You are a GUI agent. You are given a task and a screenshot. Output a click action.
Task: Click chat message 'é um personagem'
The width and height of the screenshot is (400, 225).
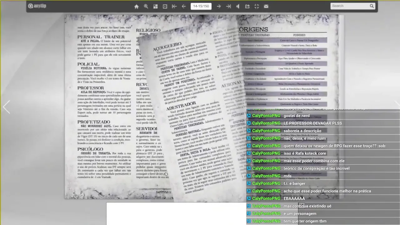[300, 213]
